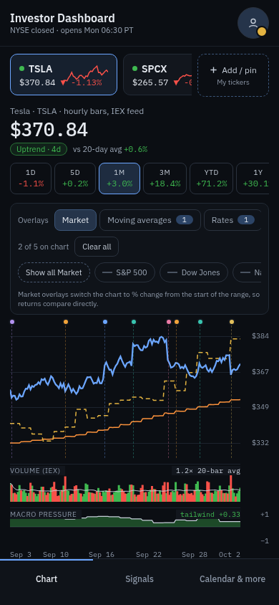Image resolution: width=279 pixels, height=605 pixels.
Task: Add or pin a ticker
Action: [x=232, y=75]
